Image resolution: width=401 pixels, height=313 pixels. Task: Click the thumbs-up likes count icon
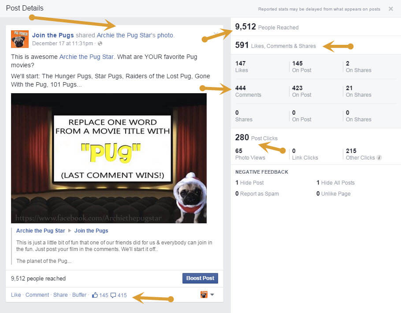pos(95,295)
